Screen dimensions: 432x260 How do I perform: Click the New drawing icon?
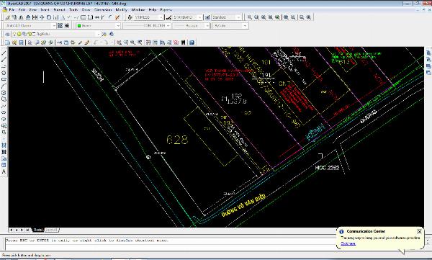[x=7, y=42]
